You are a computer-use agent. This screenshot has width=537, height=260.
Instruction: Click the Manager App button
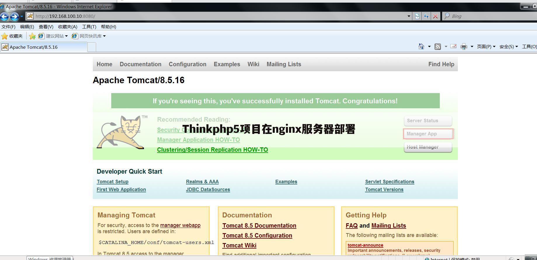coord(428,134)
